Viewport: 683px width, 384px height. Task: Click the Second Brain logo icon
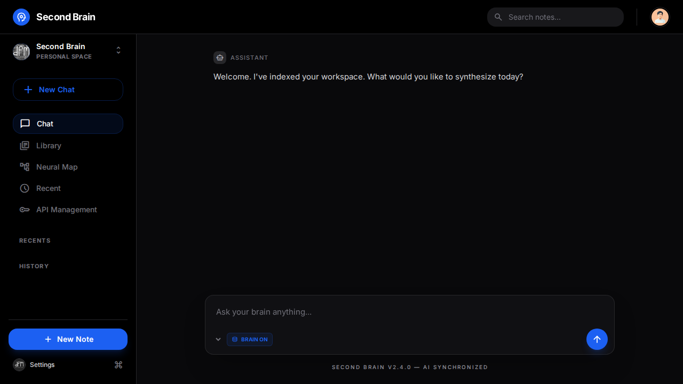point(21,17)
